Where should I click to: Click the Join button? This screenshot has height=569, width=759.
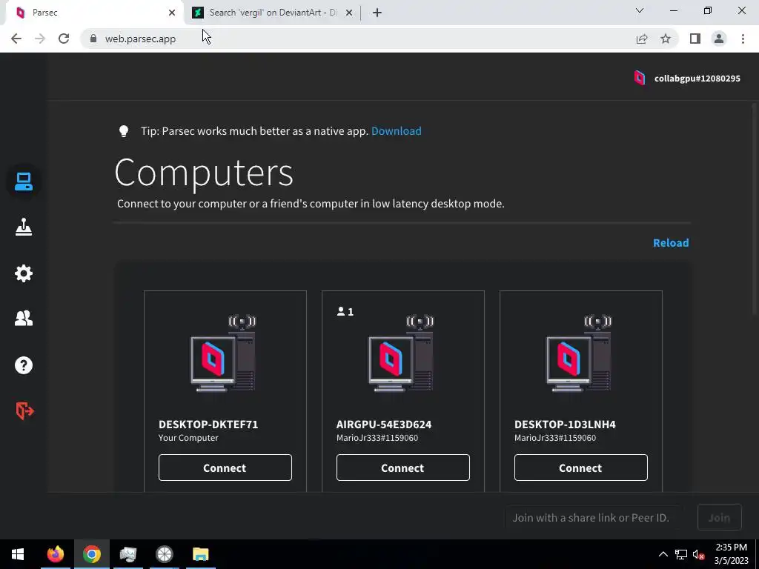click(719, 517)
